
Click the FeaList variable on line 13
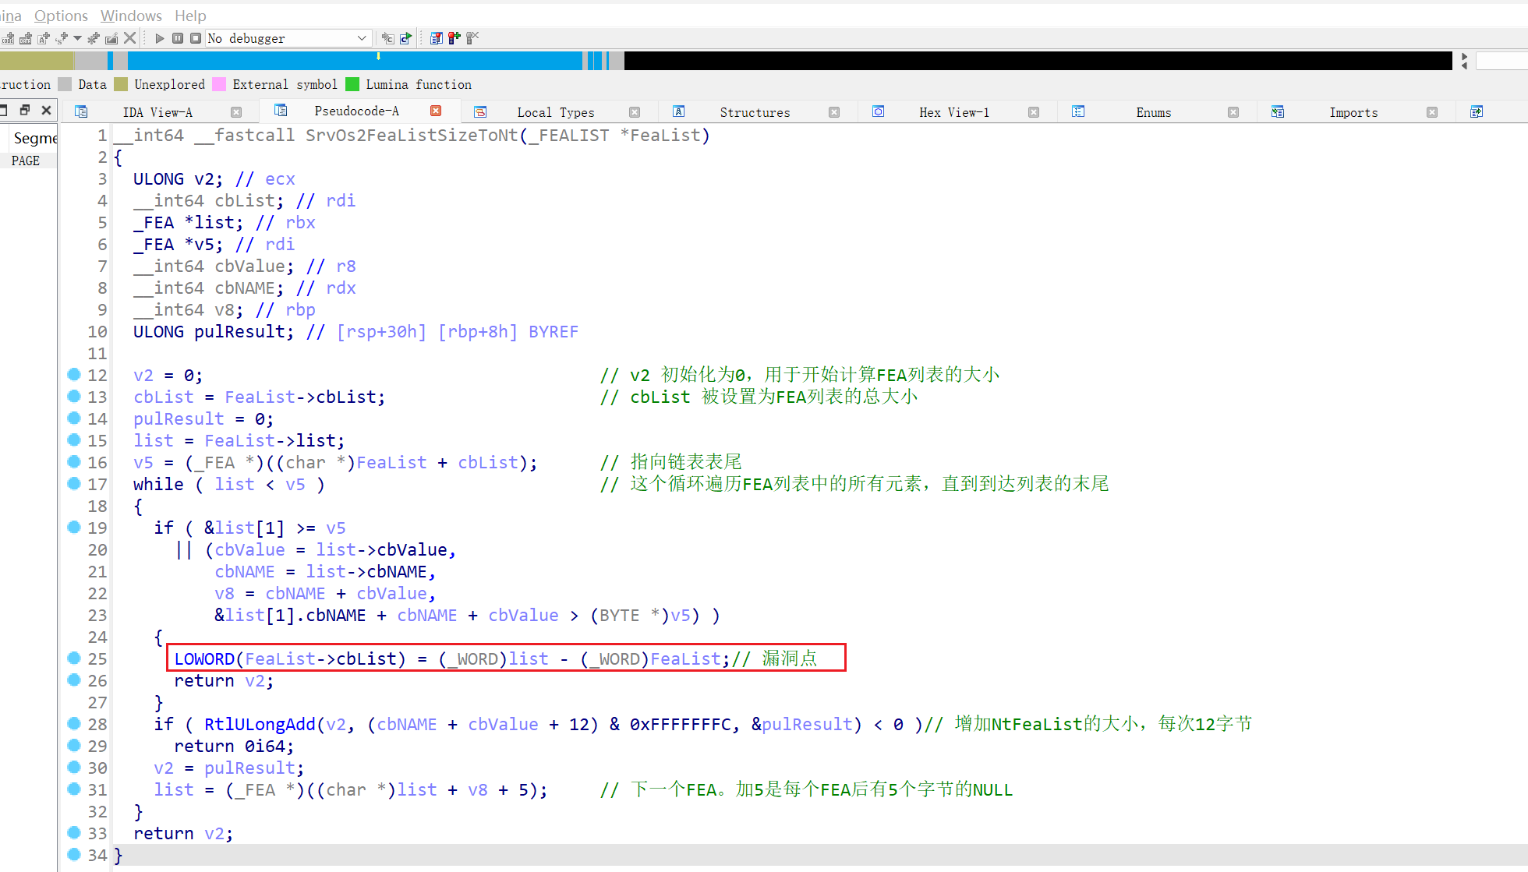[x=260, y=397]
